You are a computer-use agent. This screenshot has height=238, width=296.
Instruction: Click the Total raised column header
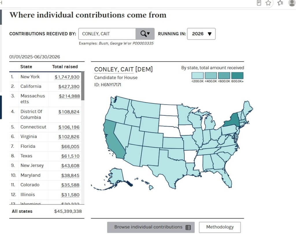(x=65, y=67)
